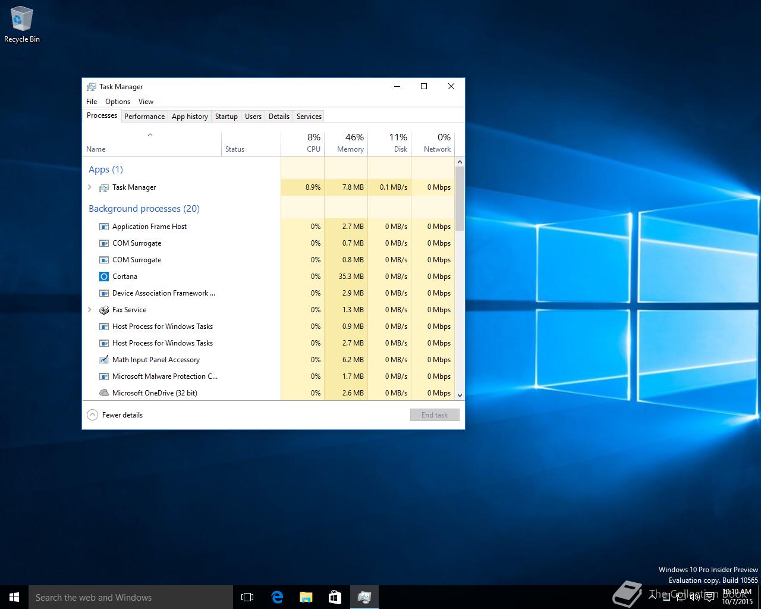Image resolution: width=761 pixels, height=609 pixels.
Task: Click the 7.8 MB memory value
Action: click(x=353, y=187)
